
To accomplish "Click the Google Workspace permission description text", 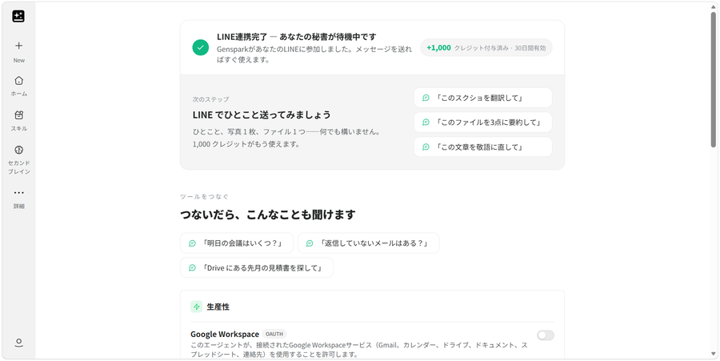I will click(x=359, y=350).
